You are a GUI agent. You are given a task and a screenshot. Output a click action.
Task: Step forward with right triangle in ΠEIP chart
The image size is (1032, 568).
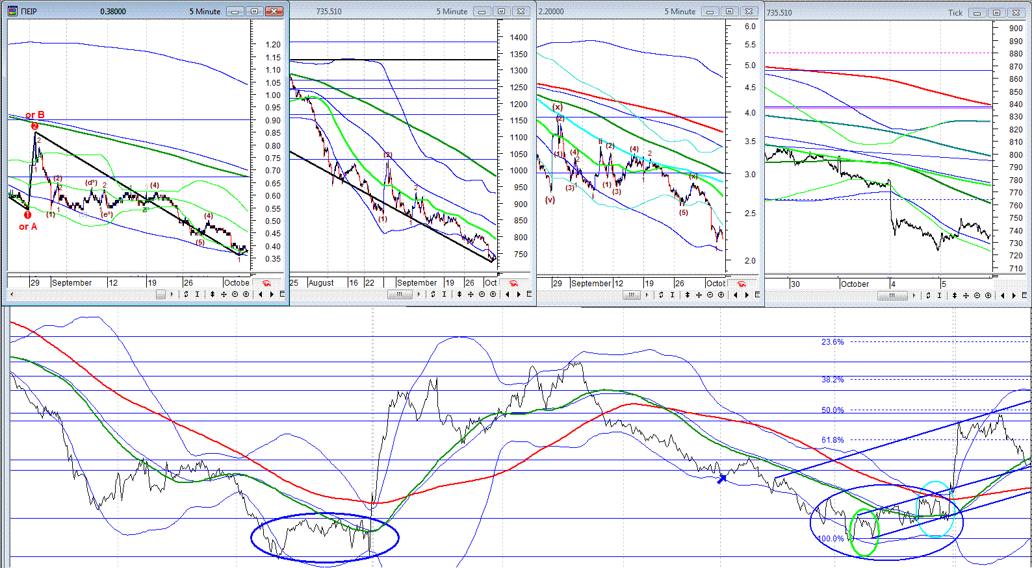(x=272, y=294)
